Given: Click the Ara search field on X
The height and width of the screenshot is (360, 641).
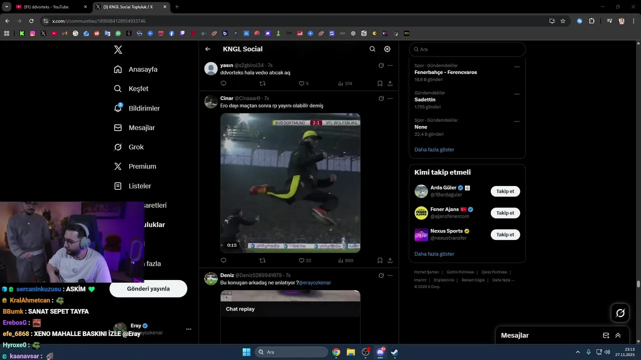Looking at the screenshot, I should coord(467,49).
